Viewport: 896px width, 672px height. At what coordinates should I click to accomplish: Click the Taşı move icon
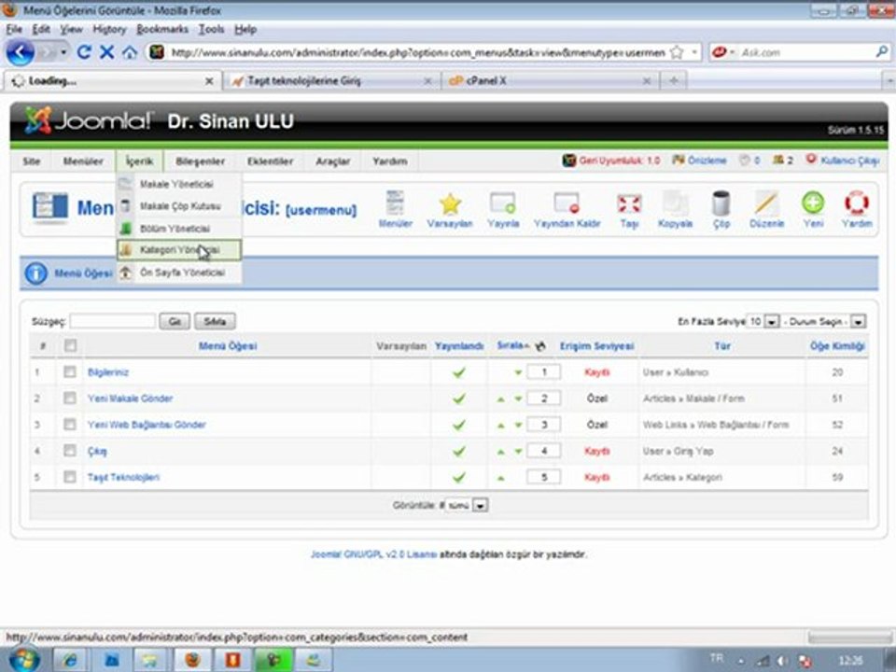[x=628, y=209]
